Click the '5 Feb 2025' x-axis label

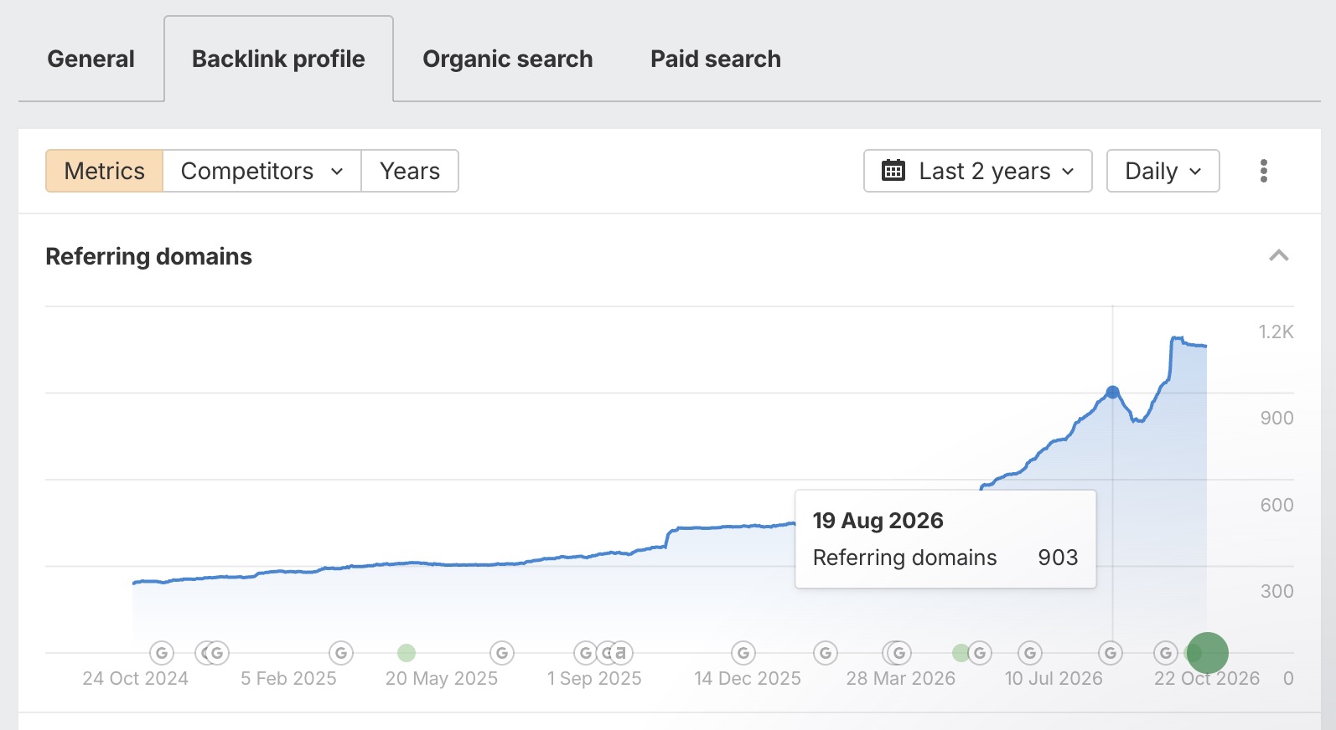288,678
